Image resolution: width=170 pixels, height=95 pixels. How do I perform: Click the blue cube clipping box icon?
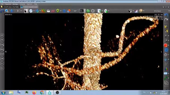pyautogui.click(x=31, y=11)
